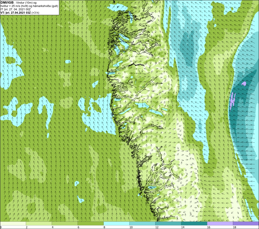Click the 'DMI/IGB' title text

point(7,3)
